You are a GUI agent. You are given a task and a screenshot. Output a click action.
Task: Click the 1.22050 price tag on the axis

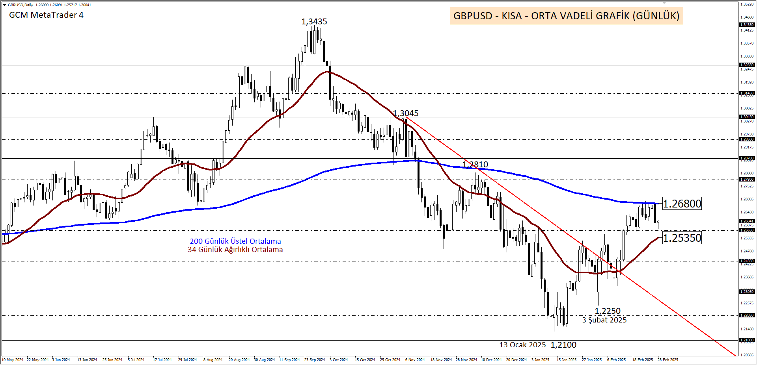click(747, 315)
